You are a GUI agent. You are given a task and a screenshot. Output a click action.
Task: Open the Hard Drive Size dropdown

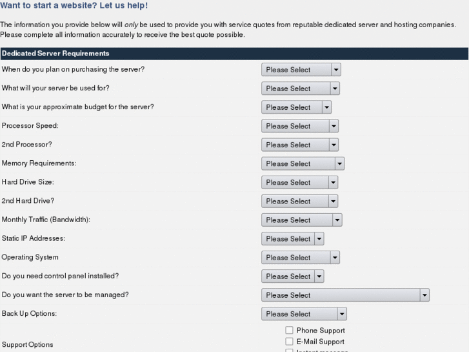(299, 182)
